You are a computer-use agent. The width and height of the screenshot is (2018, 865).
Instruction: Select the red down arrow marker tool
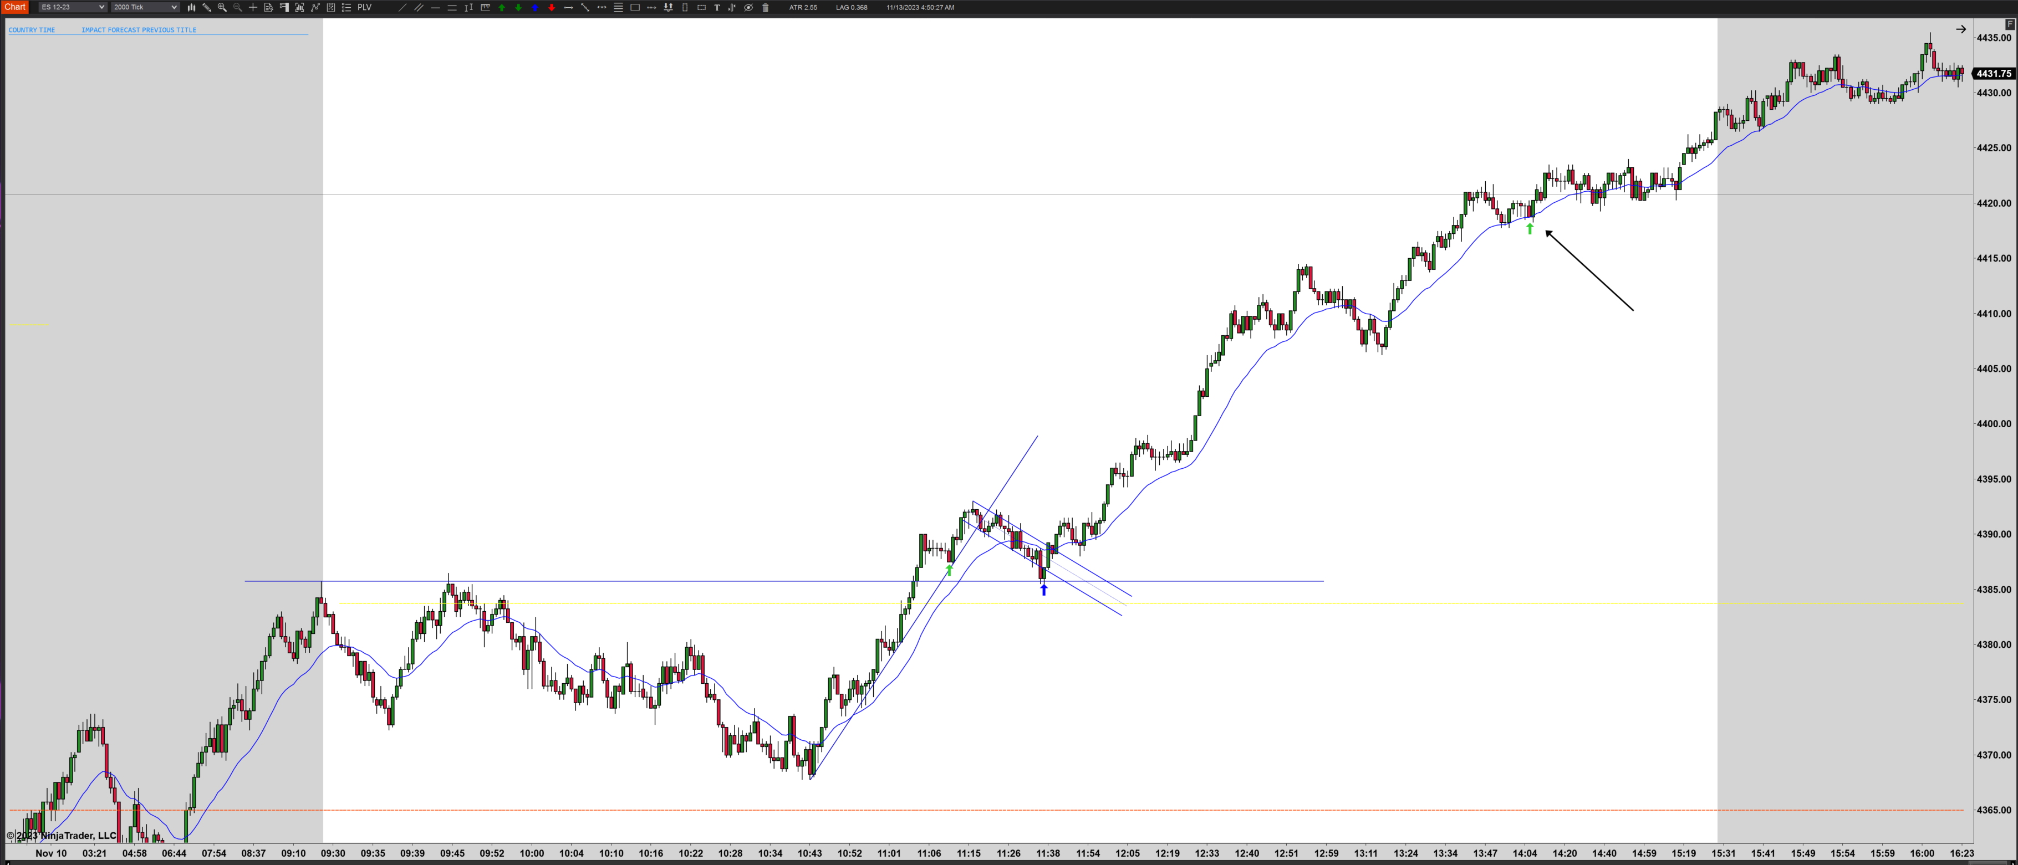[552, 7]
